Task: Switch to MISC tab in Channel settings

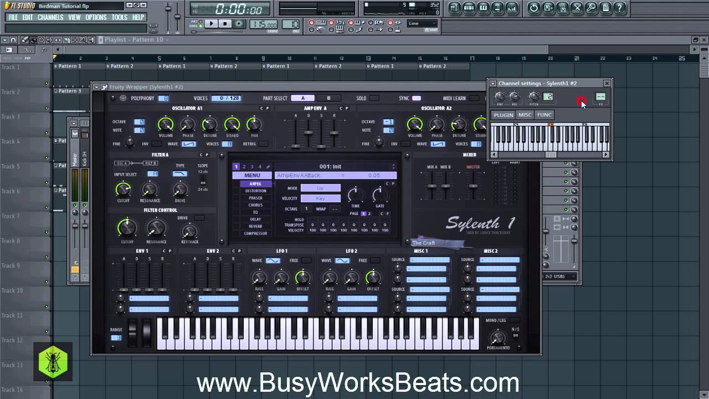Action: tap(525, 115)
